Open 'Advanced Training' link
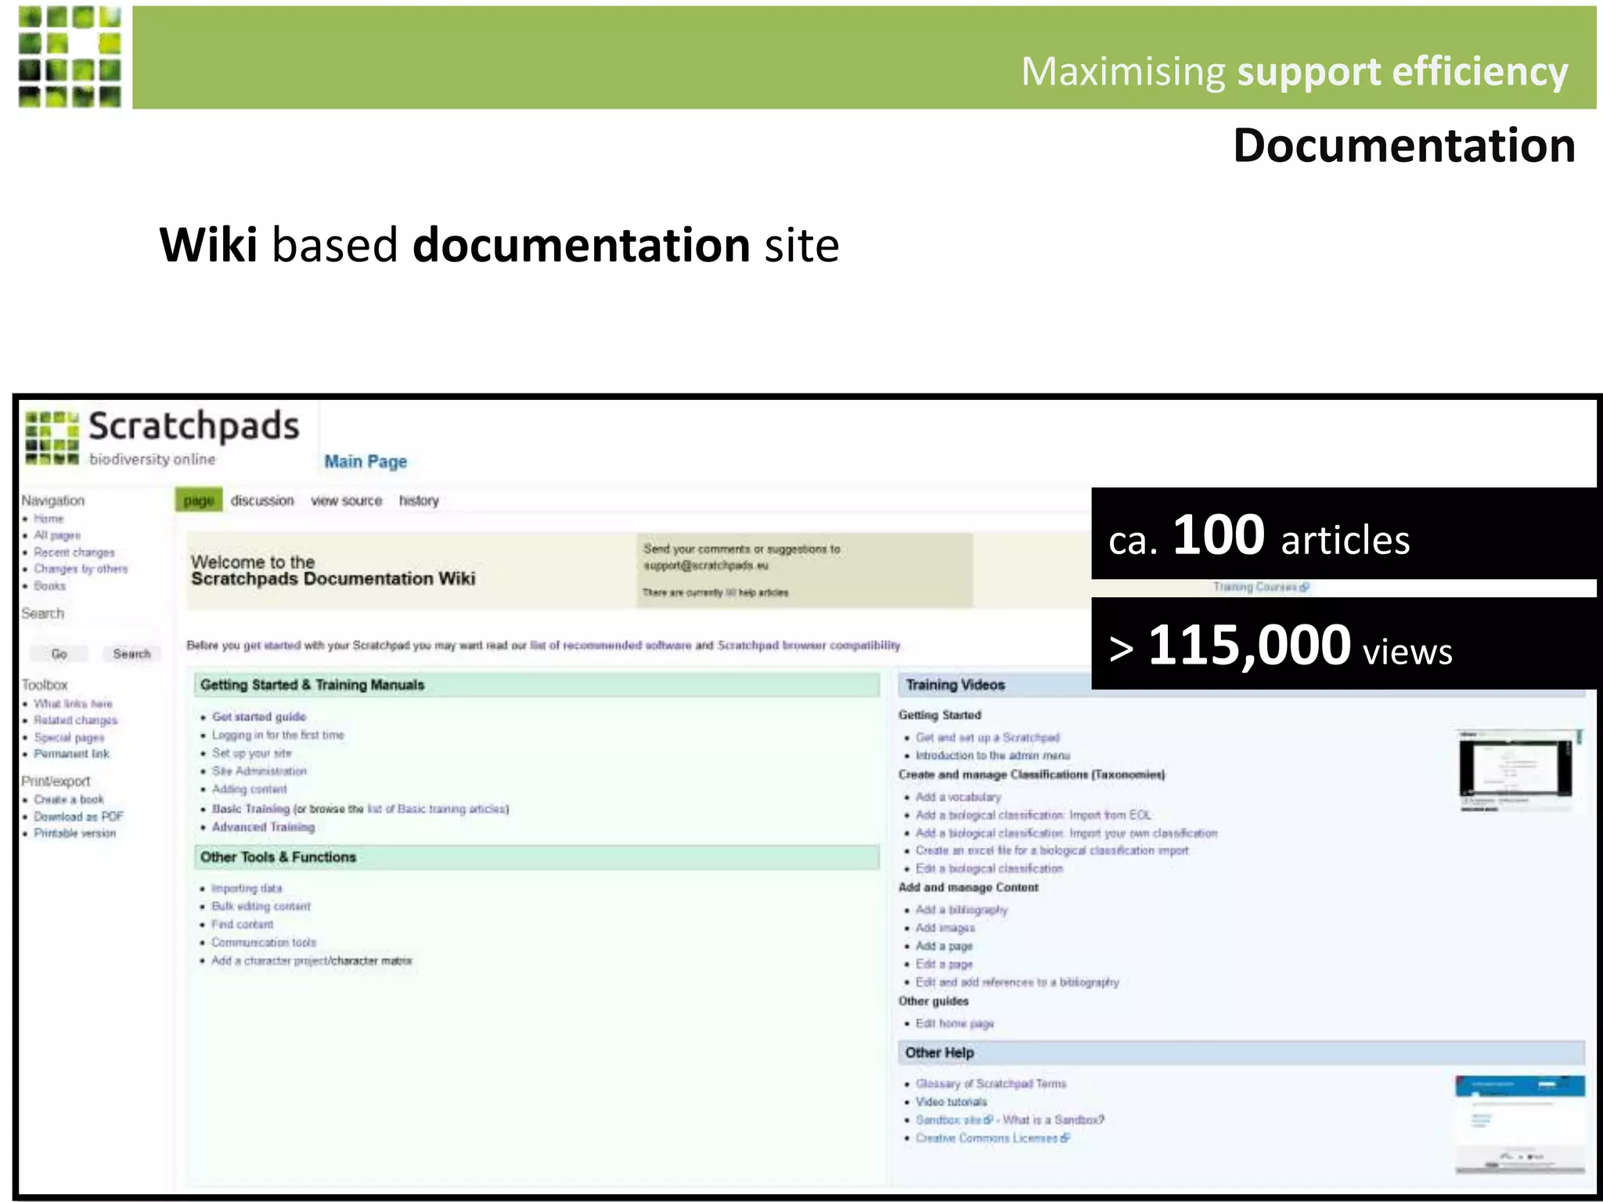The width and height of the screenshot is (1603, 1202). pyautogui.click(x=263, y=827)
